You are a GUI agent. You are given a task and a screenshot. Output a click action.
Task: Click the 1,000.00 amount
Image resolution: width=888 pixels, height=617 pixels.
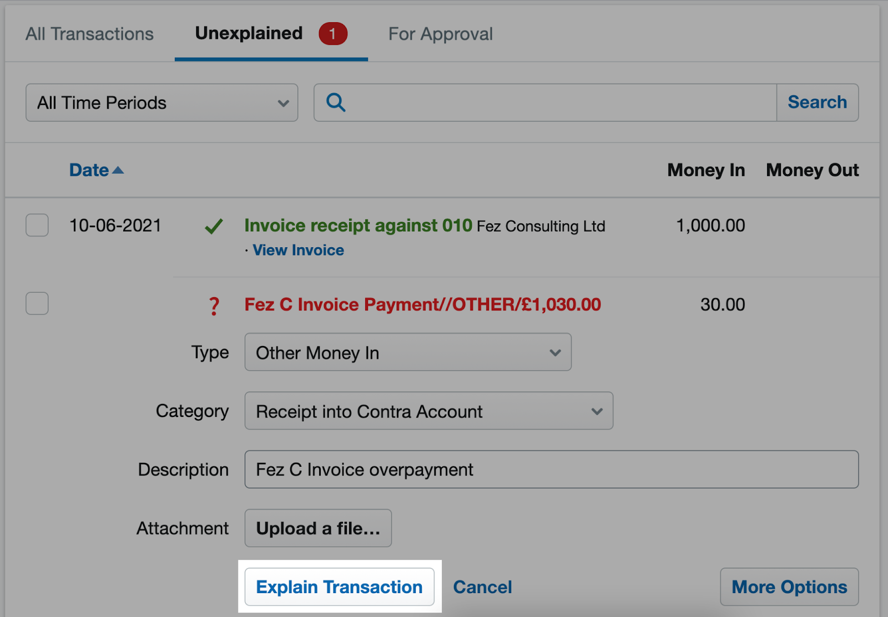tap(710, 226)
